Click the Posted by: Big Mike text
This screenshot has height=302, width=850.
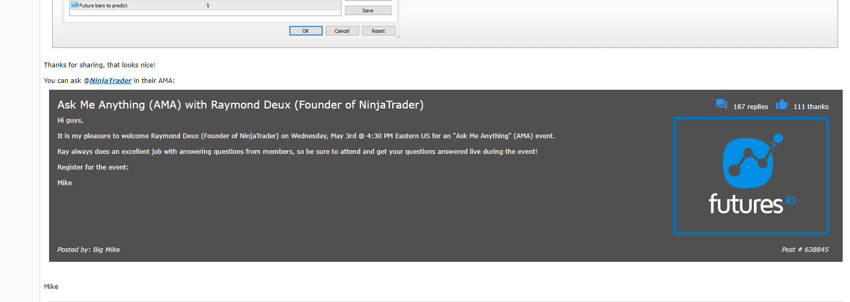coord(89,249)
